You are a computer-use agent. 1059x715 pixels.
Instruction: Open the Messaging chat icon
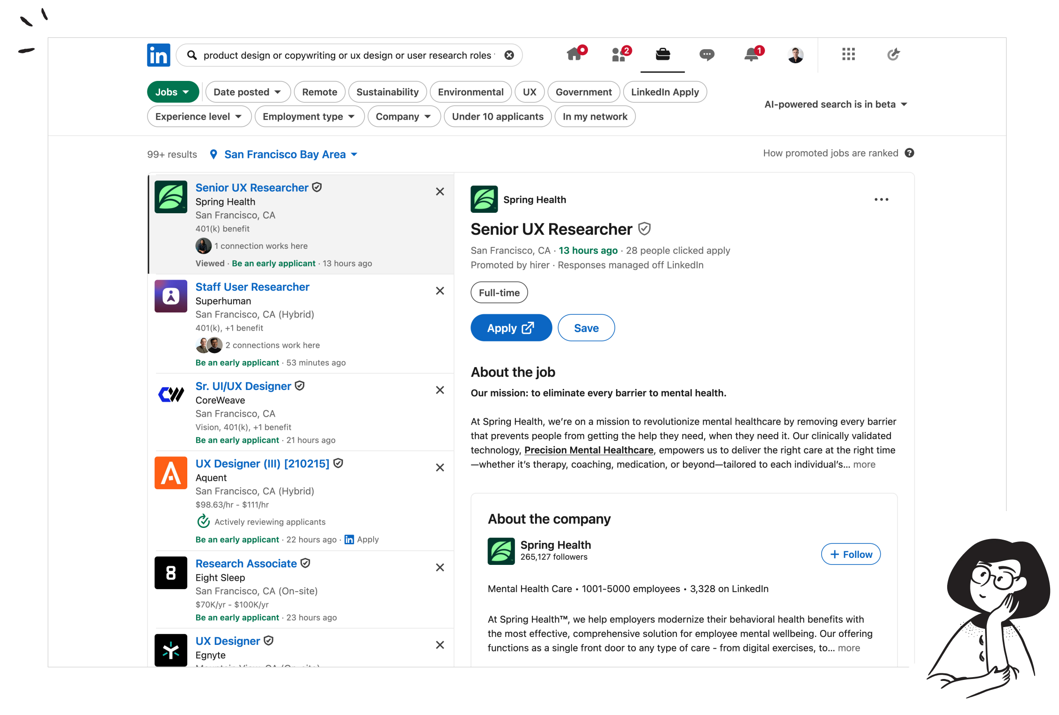point(706,55)
